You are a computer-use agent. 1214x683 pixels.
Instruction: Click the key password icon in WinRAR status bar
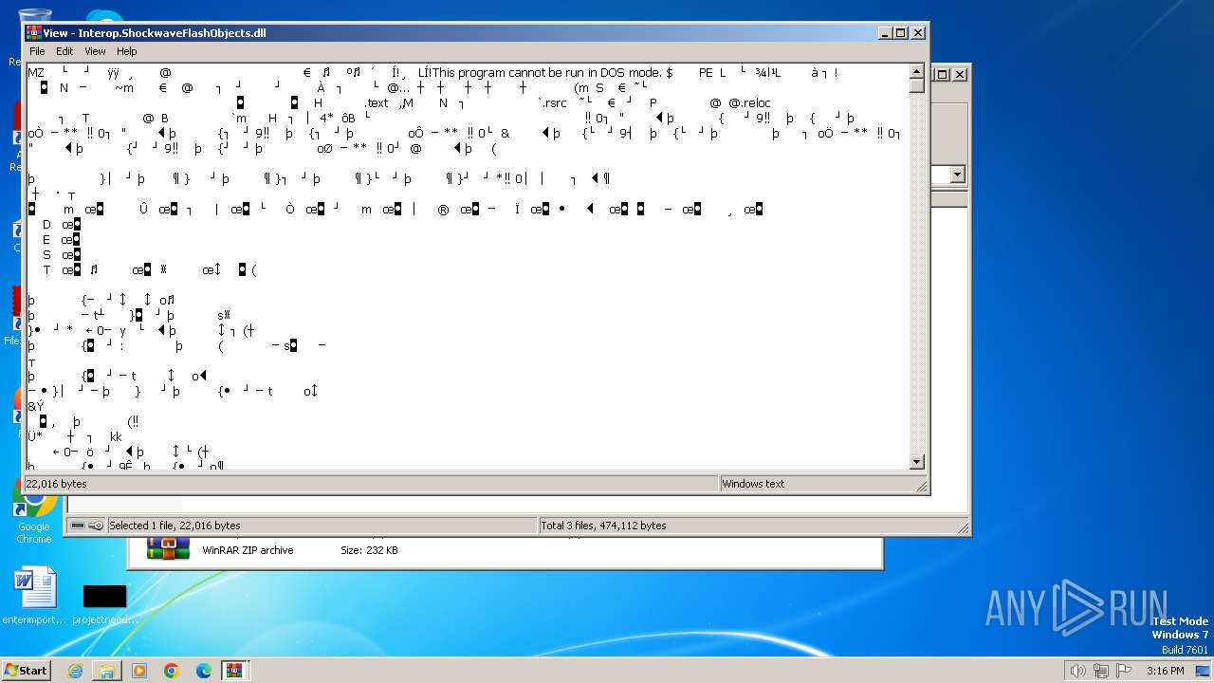[96, 526]
